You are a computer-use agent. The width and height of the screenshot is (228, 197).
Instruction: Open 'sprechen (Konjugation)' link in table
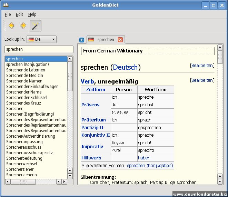150,166
